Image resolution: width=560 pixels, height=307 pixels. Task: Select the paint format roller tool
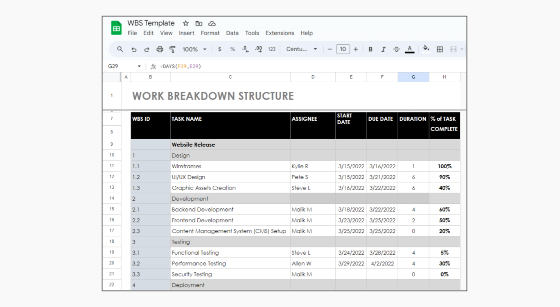pos(172,49)
